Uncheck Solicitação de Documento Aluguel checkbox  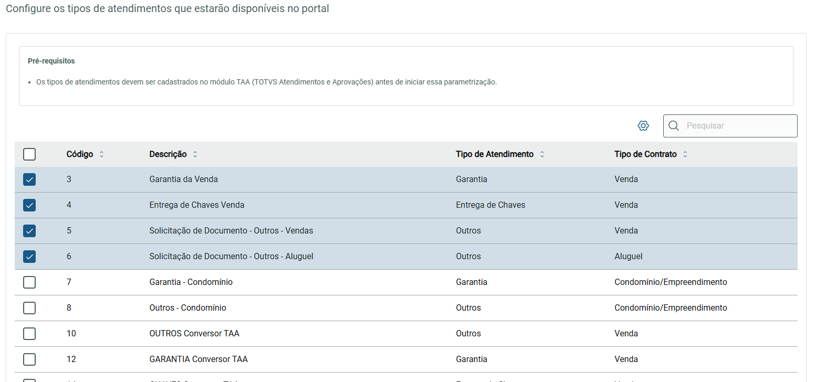tap(29, 257)
